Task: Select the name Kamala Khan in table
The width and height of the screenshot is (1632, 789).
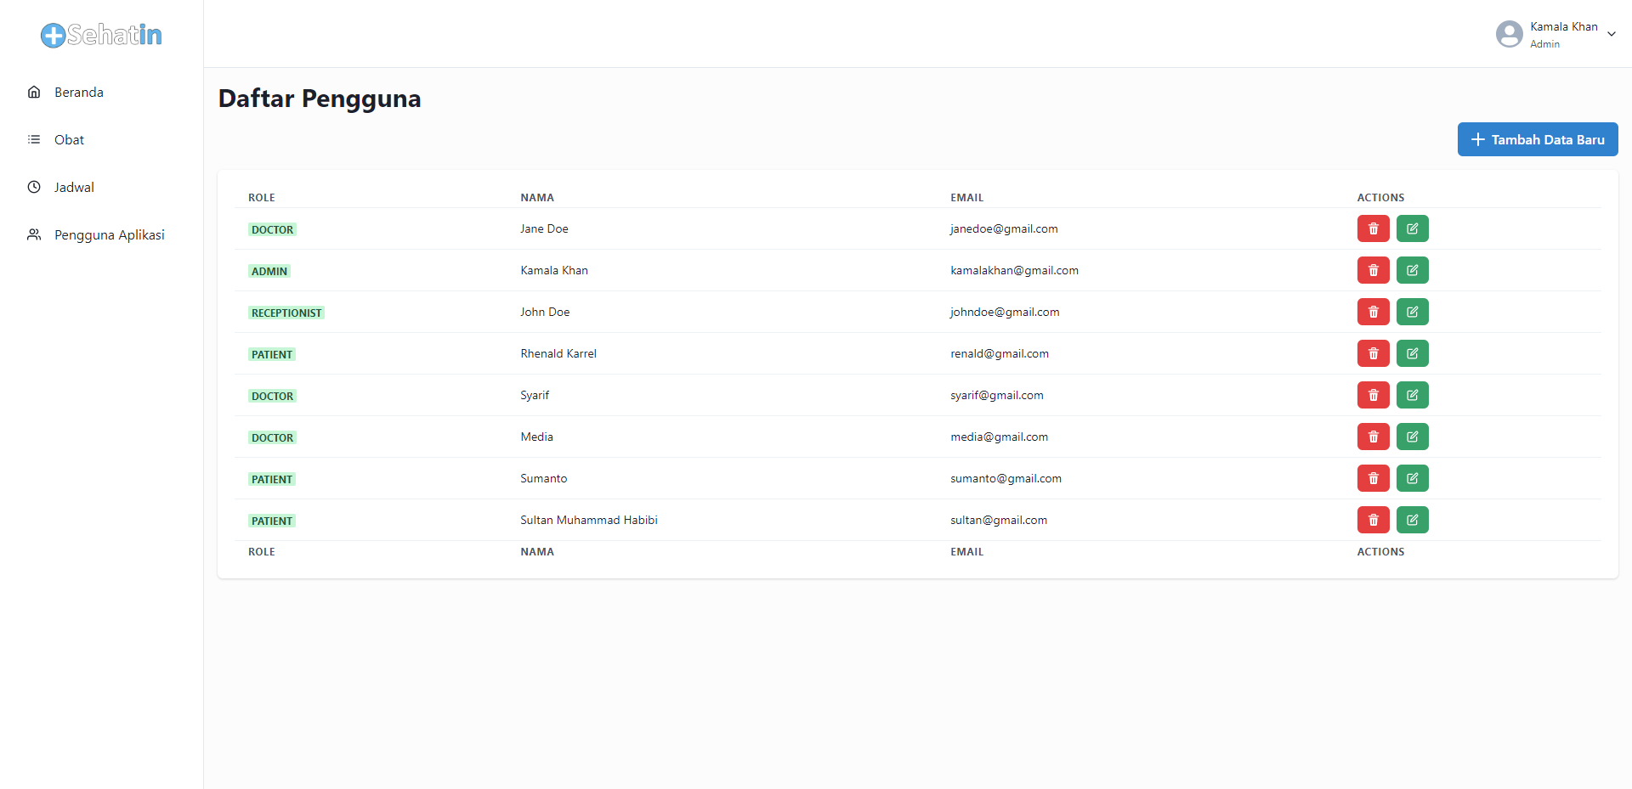Action: (x=554, y=270)
